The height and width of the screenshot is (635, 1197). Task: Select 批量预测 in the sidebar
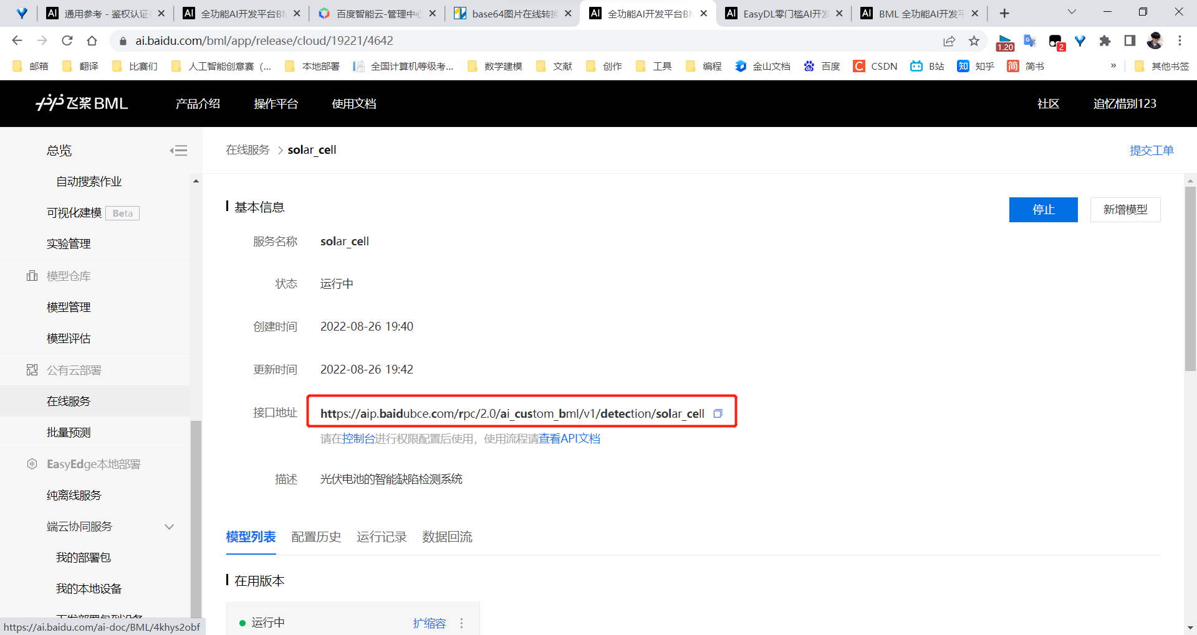pos(69,432)
